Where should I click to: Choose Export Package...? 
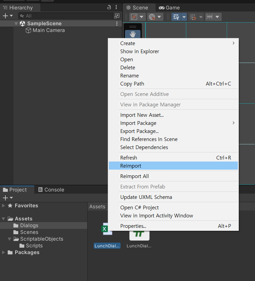(173, 131)
